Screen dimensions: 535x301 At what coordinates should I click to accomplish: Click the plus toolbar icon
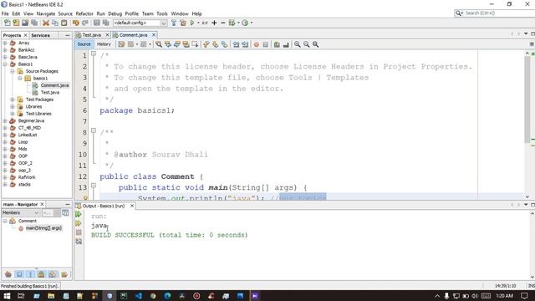[214, 23]
